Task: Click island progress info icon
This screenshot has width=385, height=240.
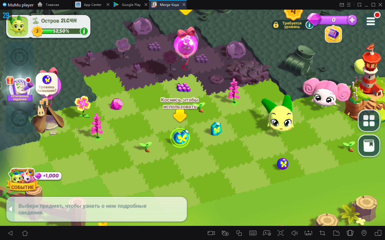Action: pyautogui.click(x=84, y=31)
